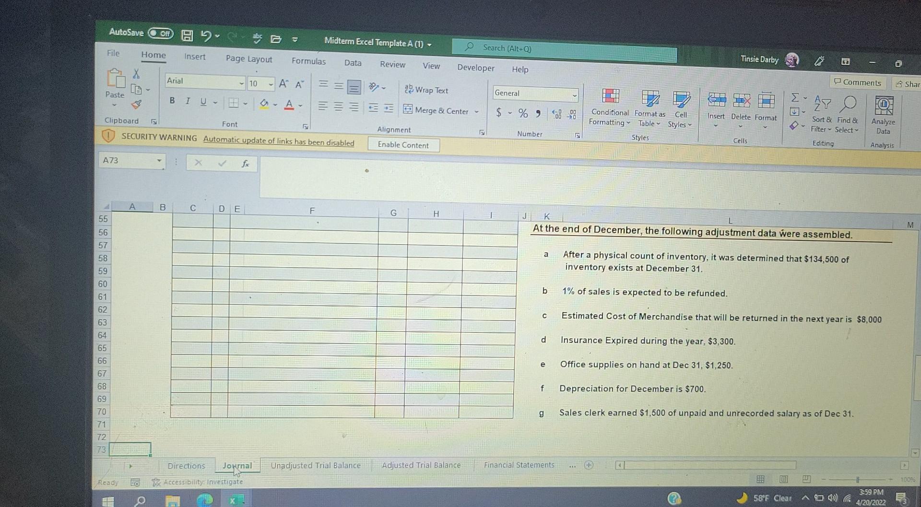Screen dimensions: 921x507
Task: Open the Arial font name dropdown
Action: click(x=241, y=83)
